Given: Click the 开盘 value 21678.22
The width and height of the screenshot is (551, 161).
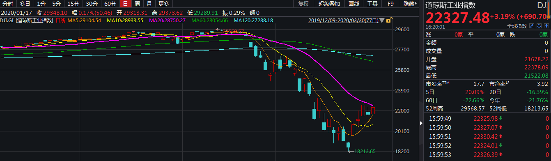Looking at the screenshot, I should point(536,59).
